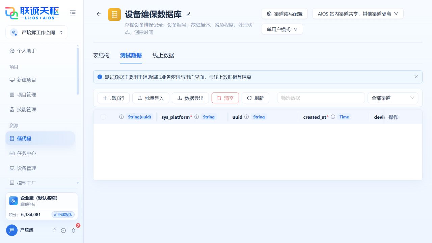
Task: Go back using the left arrow icon
Action: [x=99, y=14]
